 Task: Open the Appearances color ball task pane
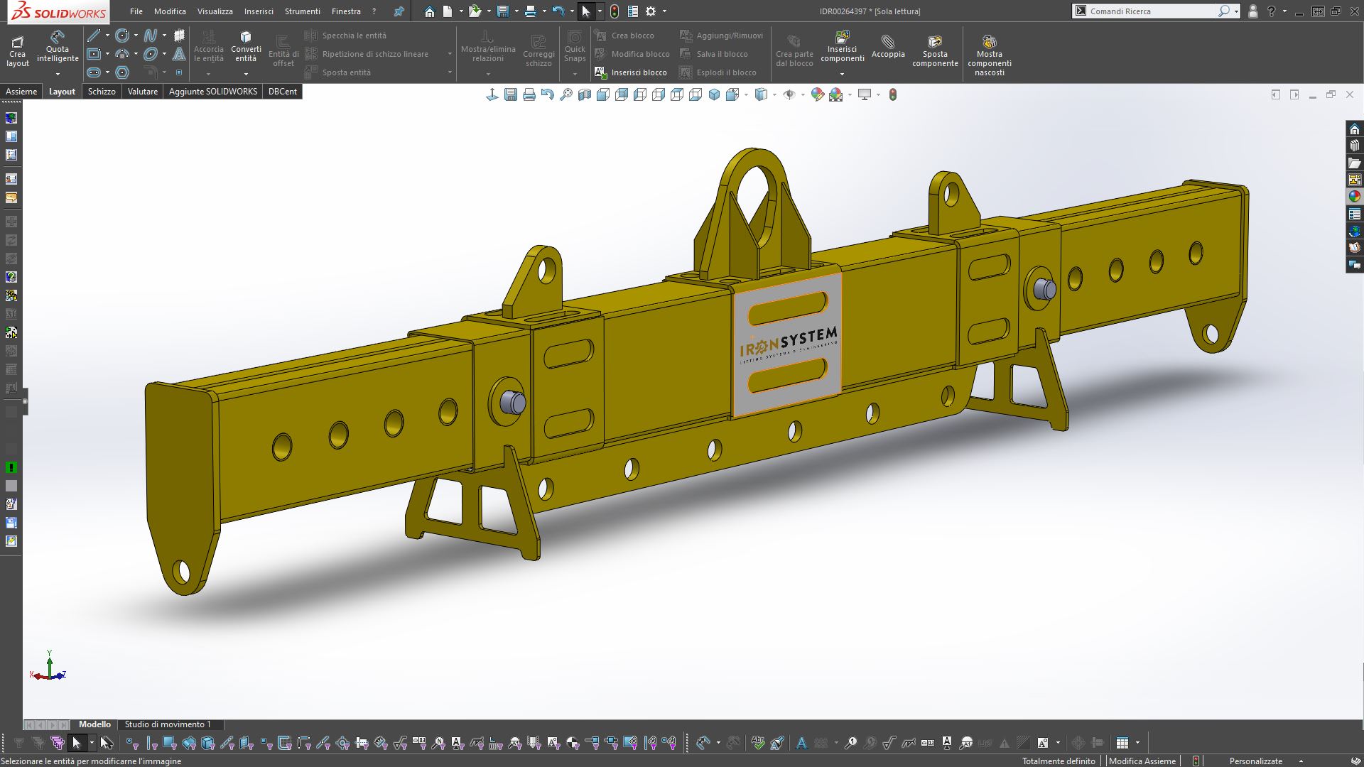point(1355,197)
